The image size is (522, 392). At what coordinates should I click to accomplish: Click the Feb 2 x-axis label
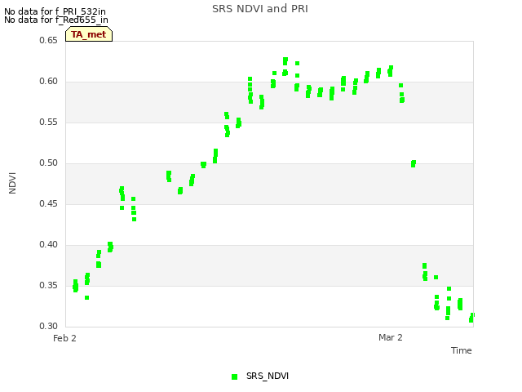pyautogui.click(x=64, y=338)
